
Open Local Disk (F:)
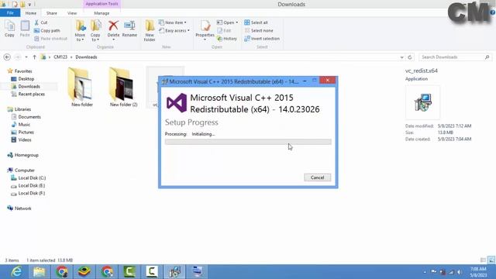click(x=32, y=193)
